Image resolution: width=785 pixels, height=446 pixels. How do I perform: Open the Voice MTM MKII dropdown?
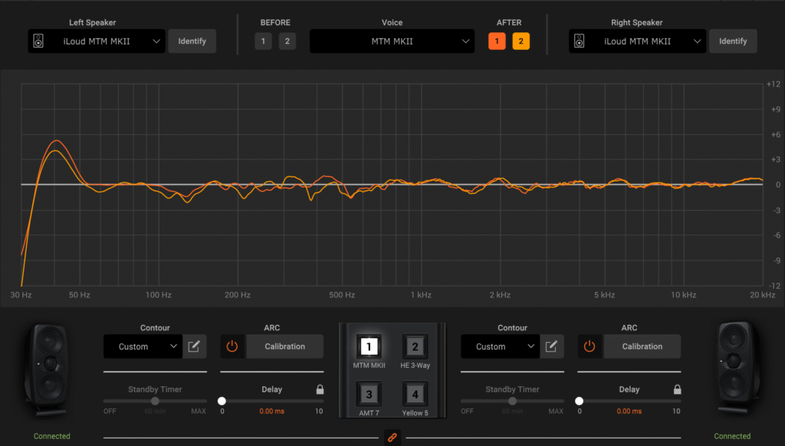point(392,41)
